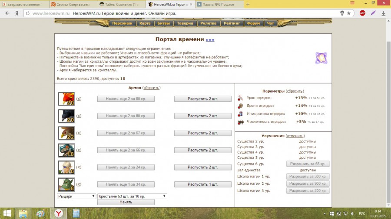Click the squad damage swords icon

click(x=240, y=98)
